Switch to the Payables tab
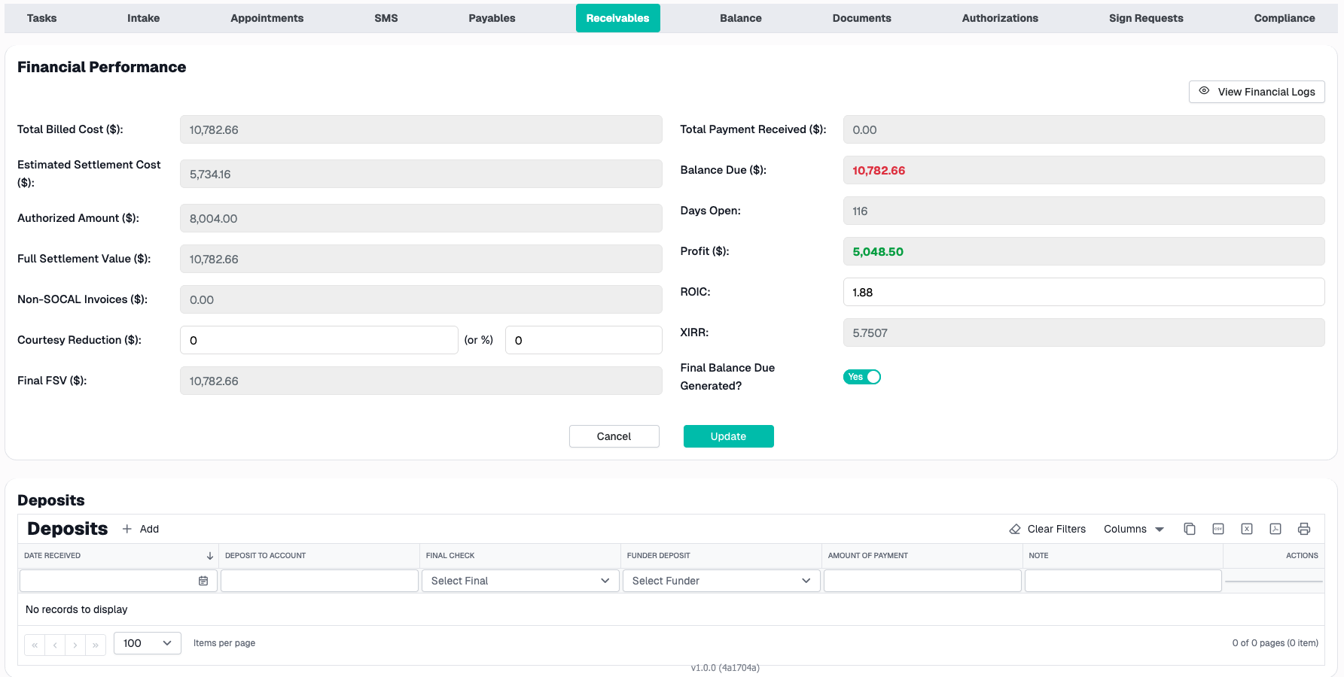Screen dimensions: 1344x677 tap(491, 17)
